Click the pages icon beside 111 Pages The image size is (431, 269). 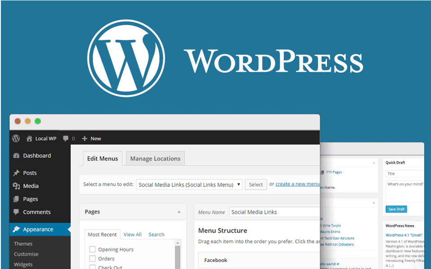click(322, 172)
